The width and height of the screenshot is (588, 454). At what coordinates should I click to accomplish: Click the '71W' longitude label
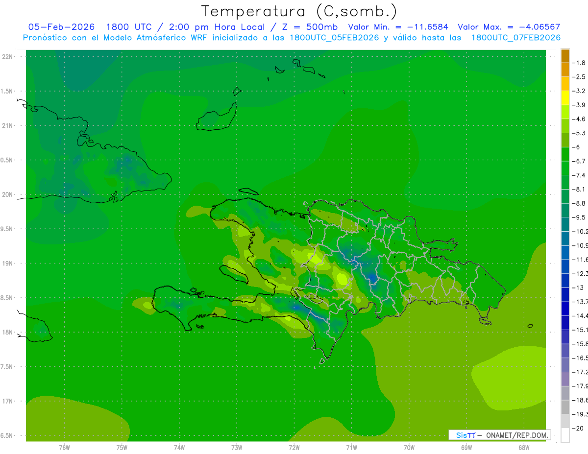coord(351,448)
